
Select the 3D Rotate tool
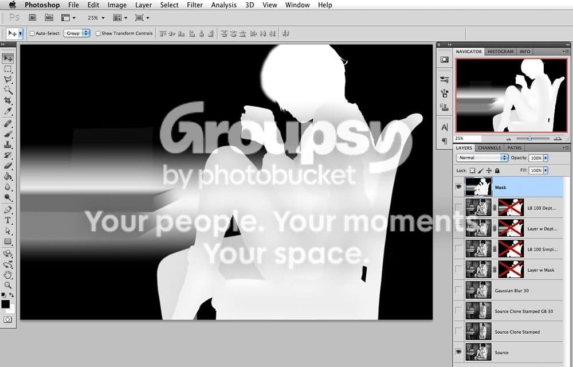7,253
